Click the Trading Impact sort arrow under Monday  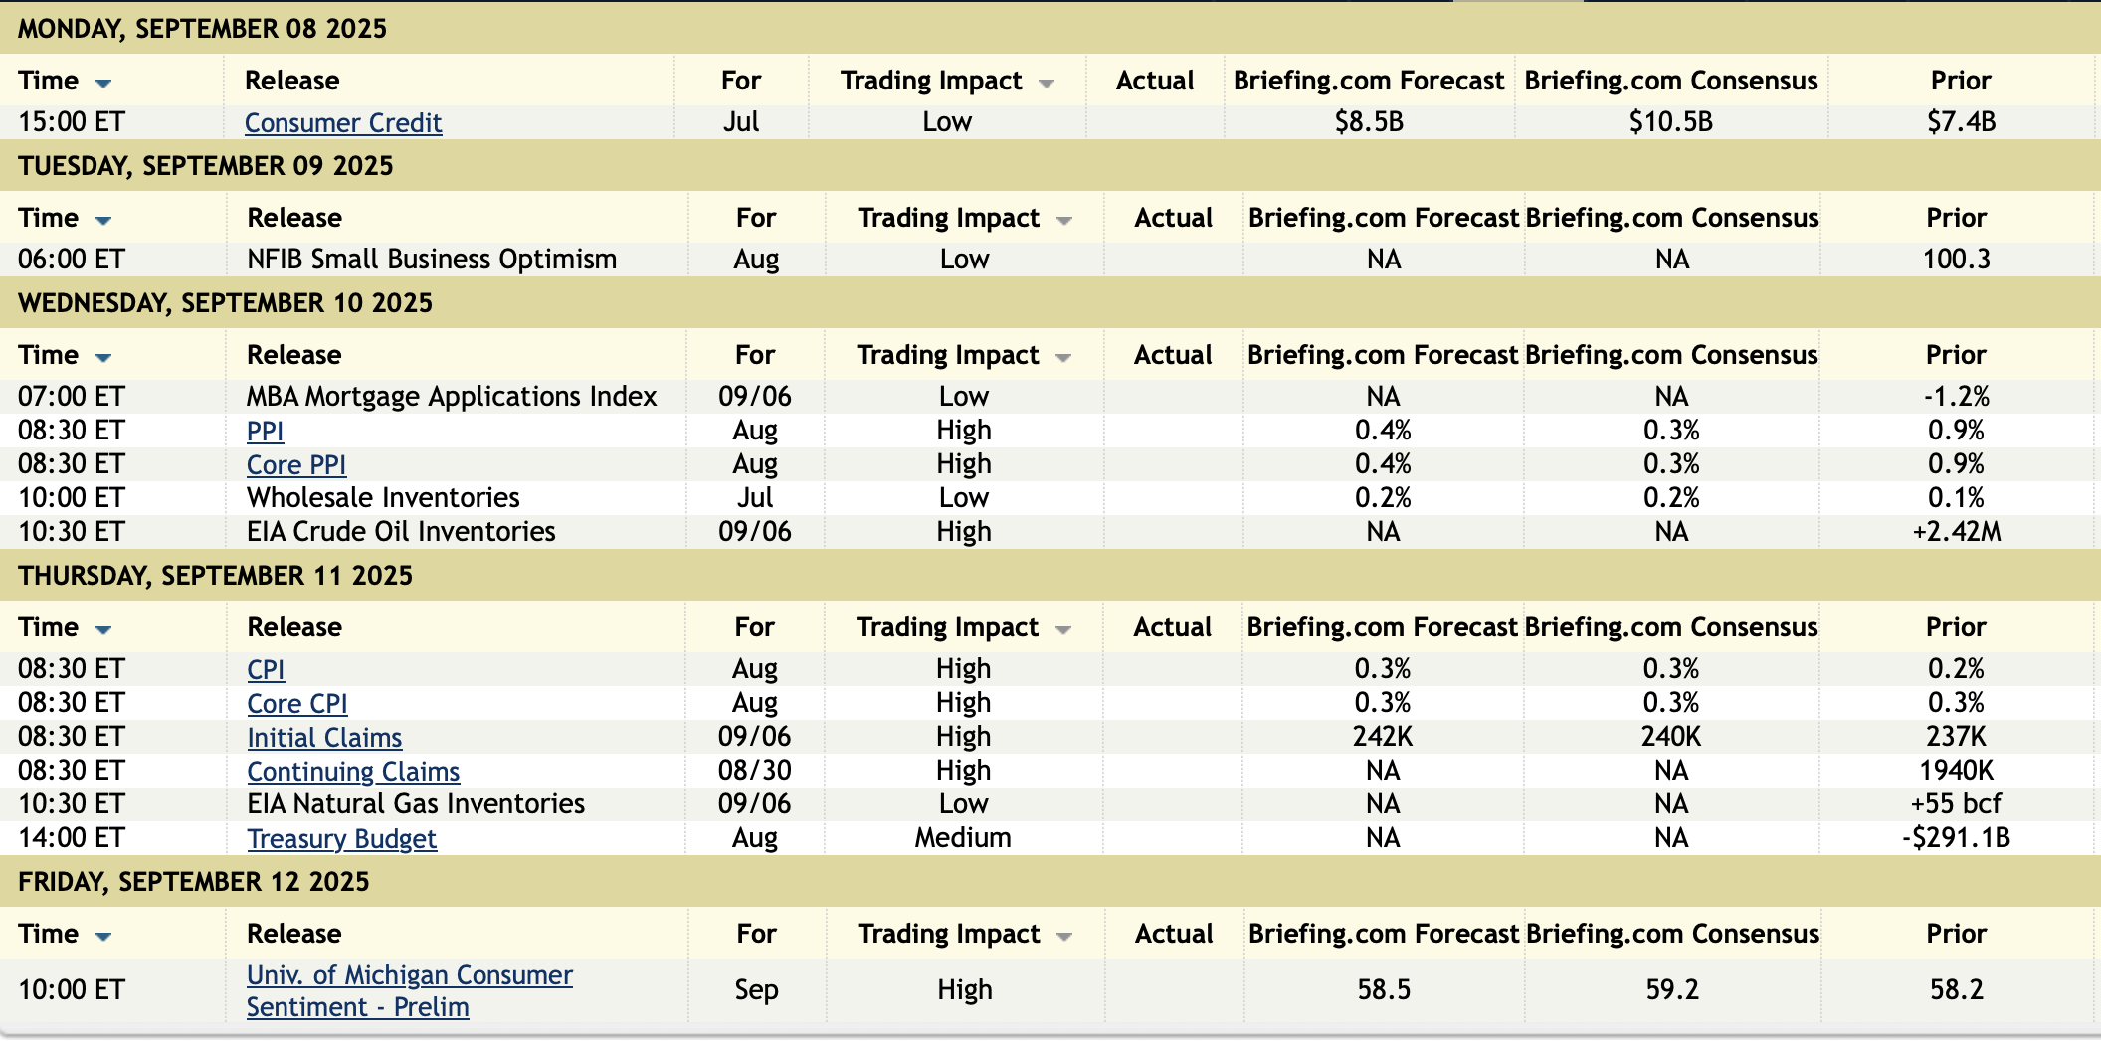click(1047, 84)
